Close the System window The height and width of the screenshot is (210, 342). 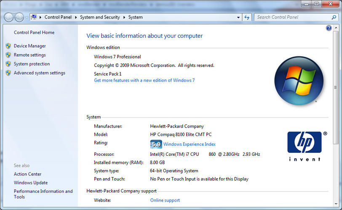(x=331, y=4)
